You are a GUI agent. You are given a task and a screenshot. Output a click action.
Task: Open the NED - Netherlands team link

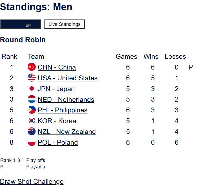point(66,99)
